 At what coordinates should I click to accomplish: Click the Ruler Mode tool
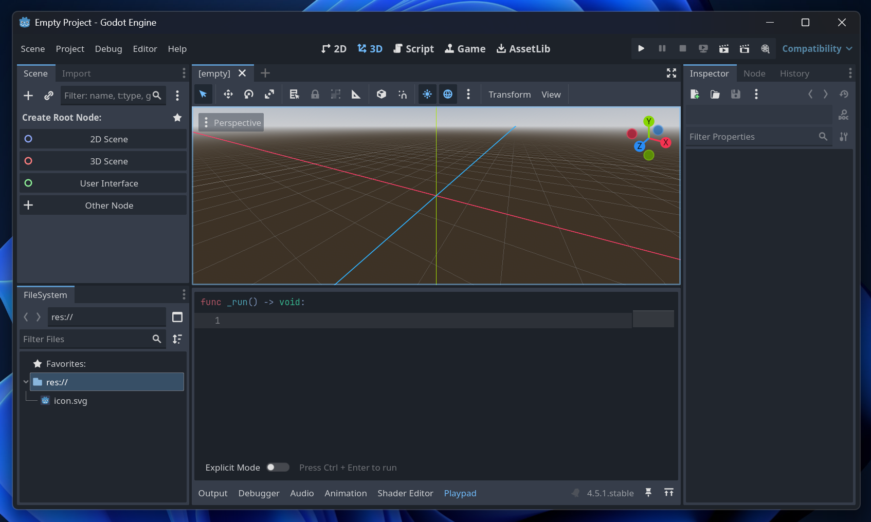tap(356, 94)
